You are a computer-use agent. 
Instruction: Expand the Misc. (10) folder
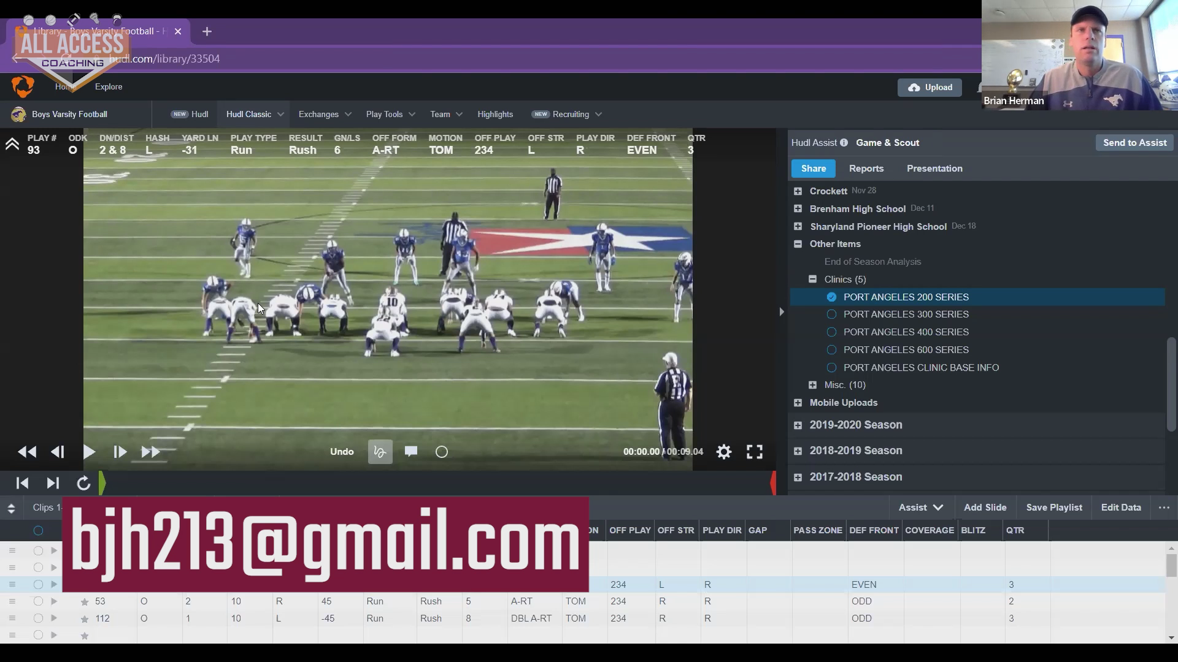[x=812, y=385]
